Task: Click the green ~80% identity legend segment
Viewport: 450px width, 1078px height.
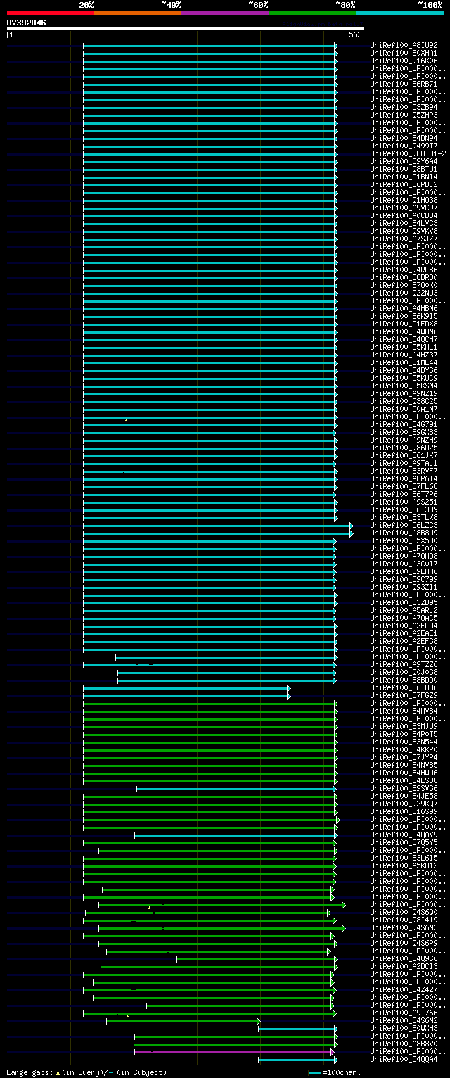Action: [311, 12]
